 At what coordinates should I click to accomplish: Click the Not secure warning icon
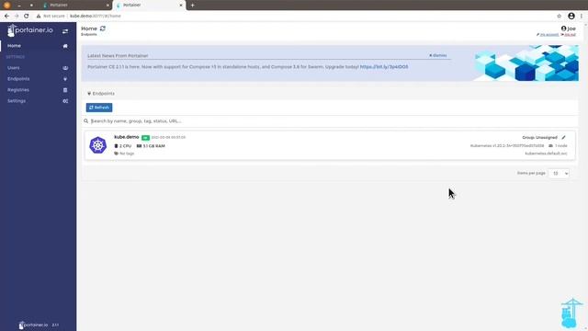click(x=39, y=17)
